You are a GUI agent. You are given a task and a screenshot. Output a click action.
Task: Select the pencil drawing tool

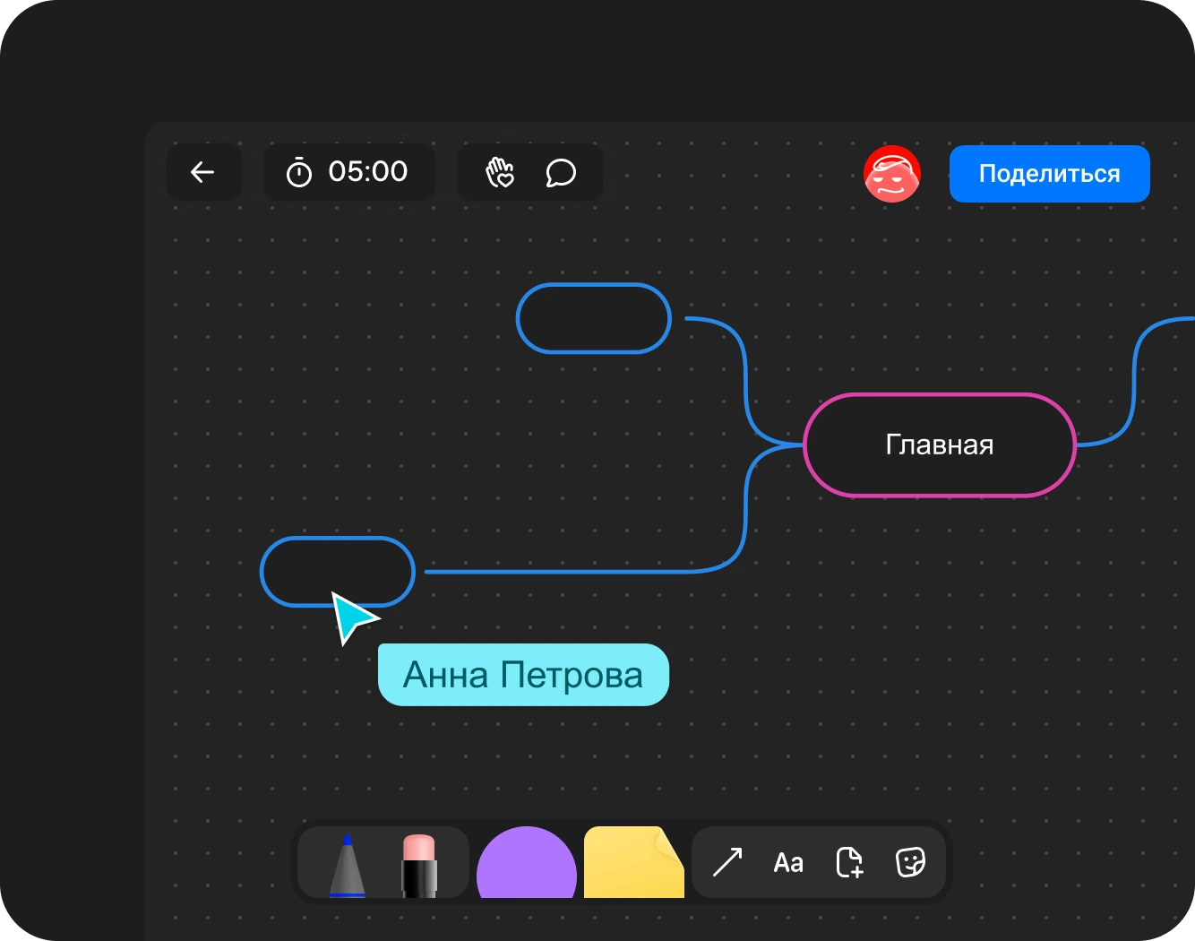click(348, 865)
